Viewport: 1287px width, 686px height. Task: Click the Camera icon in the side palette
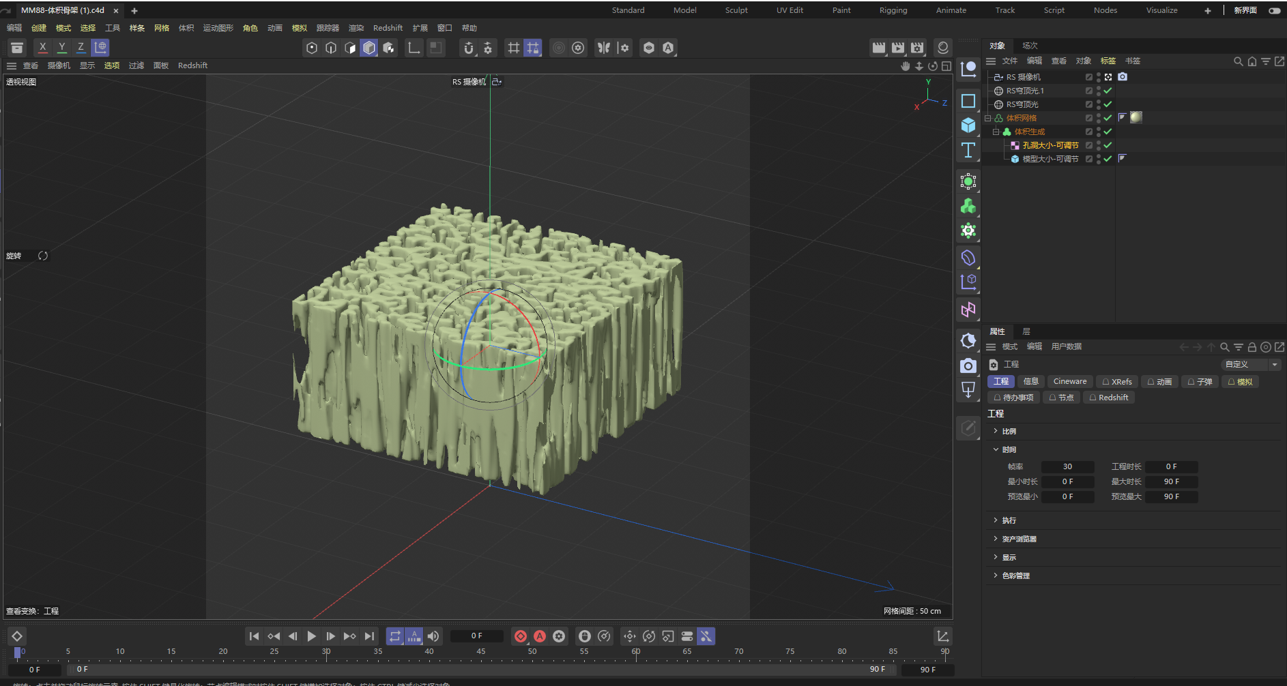[968, 366]
